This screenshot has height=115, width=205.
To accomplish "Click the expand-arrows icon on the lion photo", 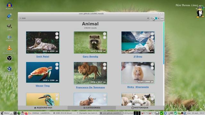I will click(x=104, y=65).
